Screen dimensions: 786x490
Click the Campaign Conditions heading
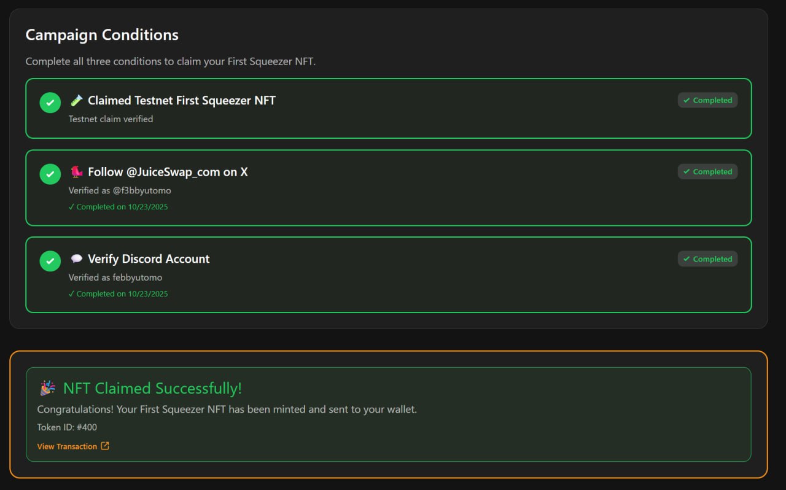102,34
